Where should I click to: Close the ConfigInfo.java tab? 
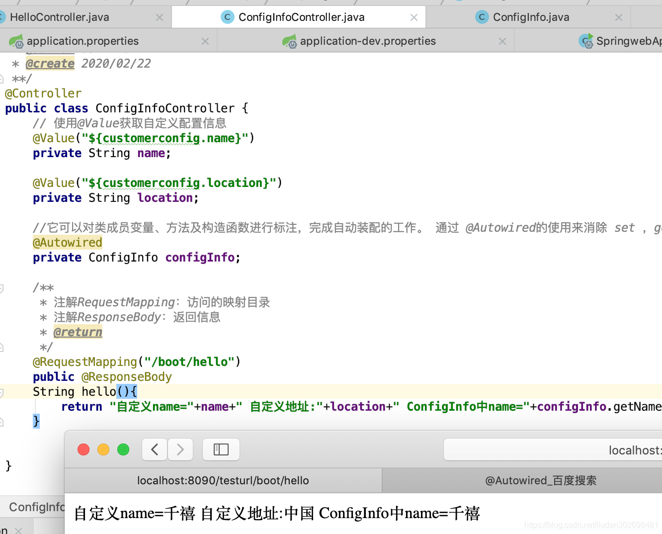tap(618, 16)
